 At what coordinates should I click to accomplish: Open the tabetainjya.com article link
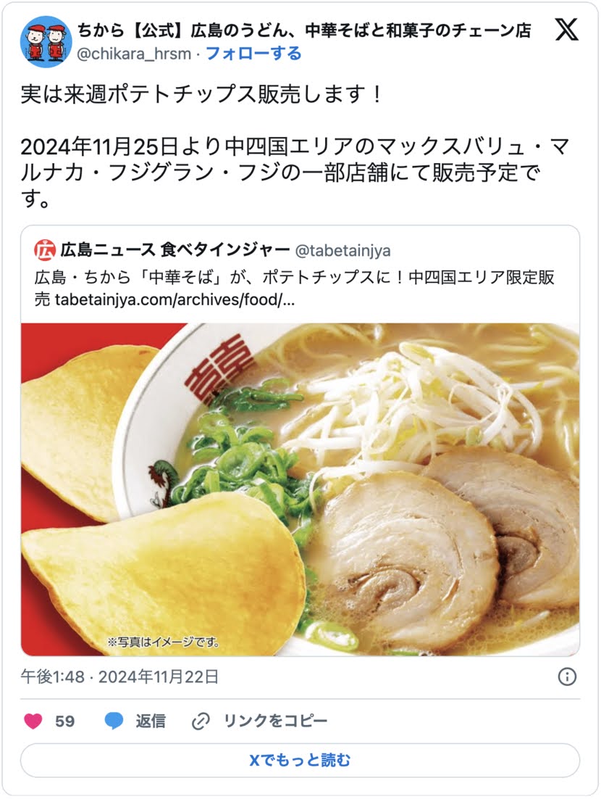[x=175, y=299]
